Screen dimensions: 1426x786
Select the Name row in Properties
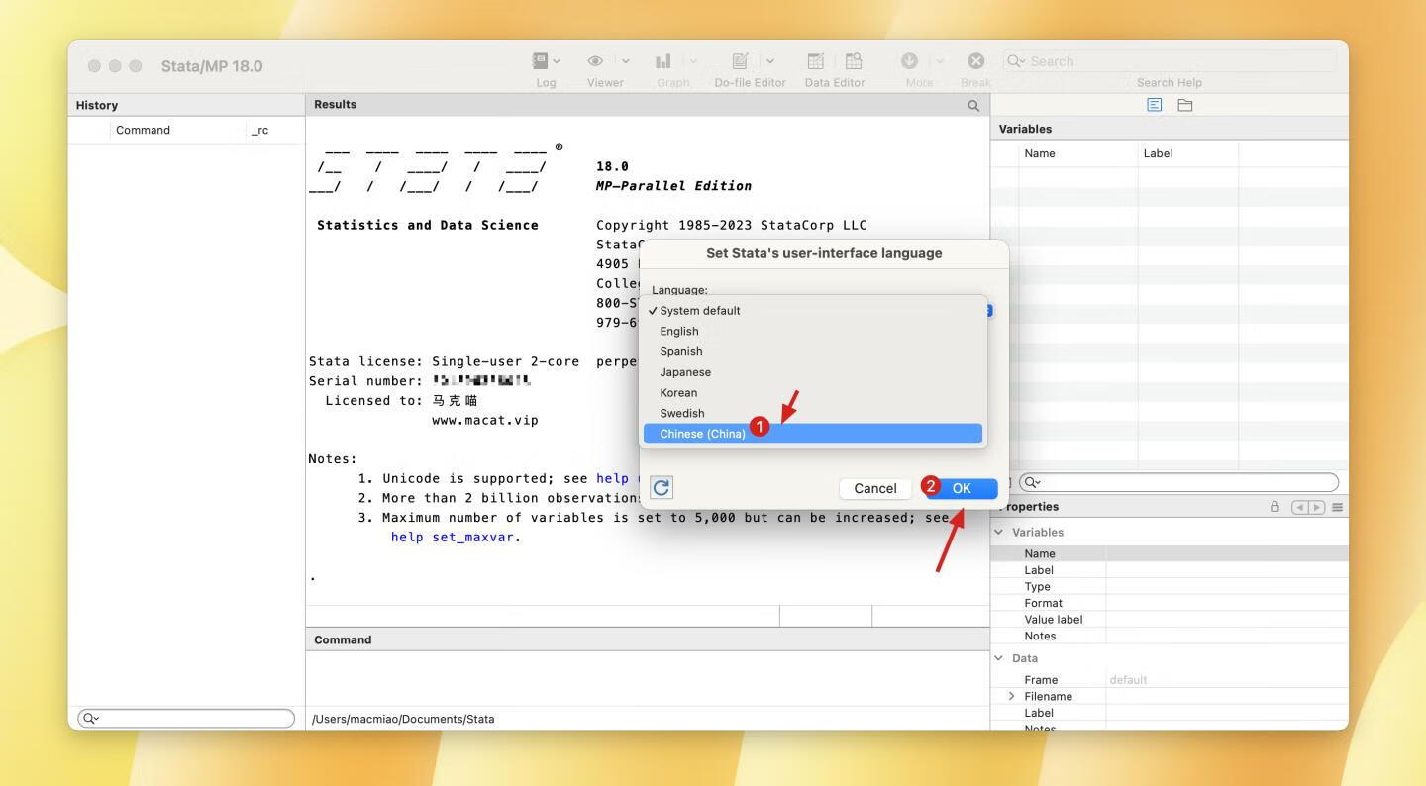pyautogui.click(x=1170, y=553)
